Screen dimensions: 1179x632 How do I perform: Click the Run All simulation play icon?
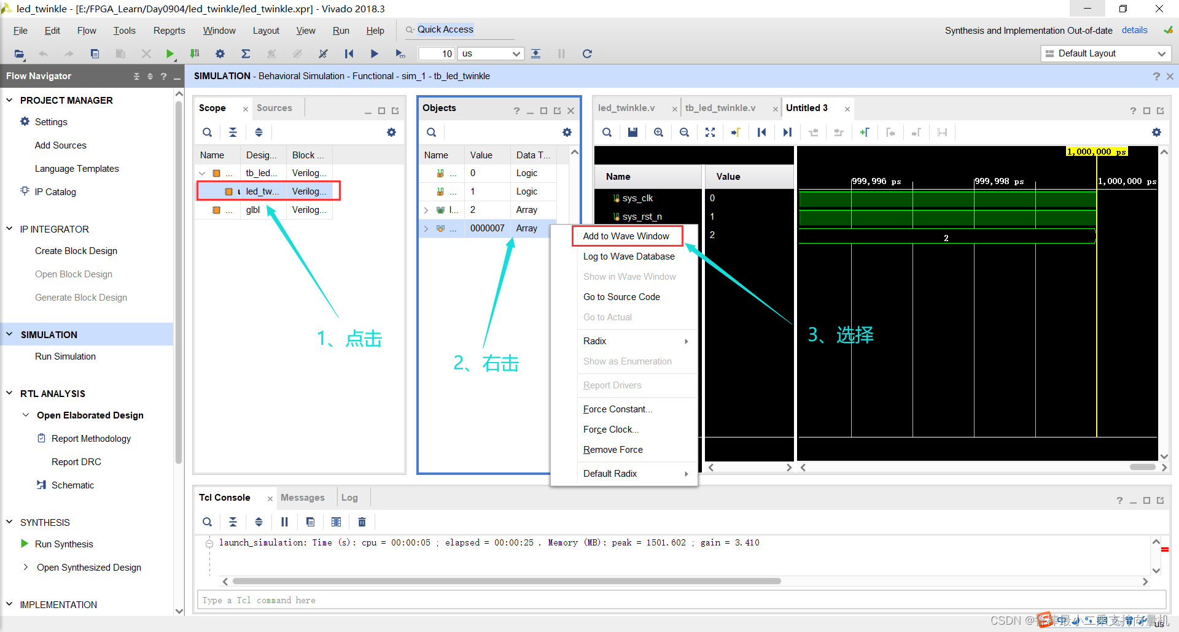point(374,54)
